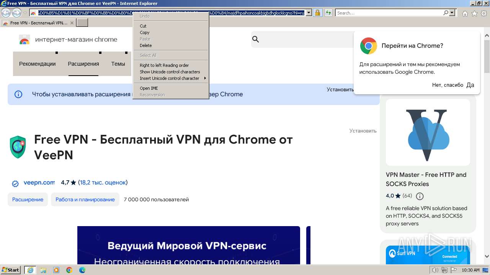Open File Explorer from the taskbar

(x=43, y=270)
